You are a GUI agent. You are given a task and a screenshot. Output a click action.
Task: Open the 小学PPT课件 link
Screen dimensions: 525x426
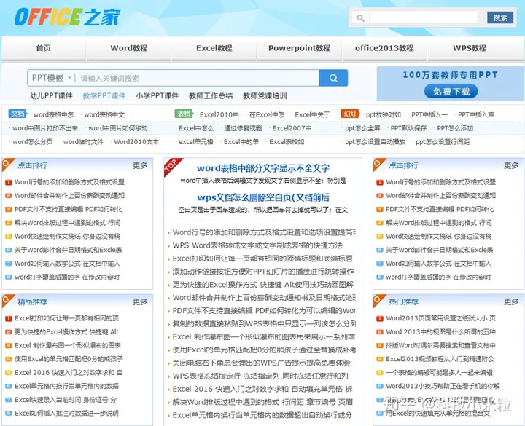click(157, 96)
